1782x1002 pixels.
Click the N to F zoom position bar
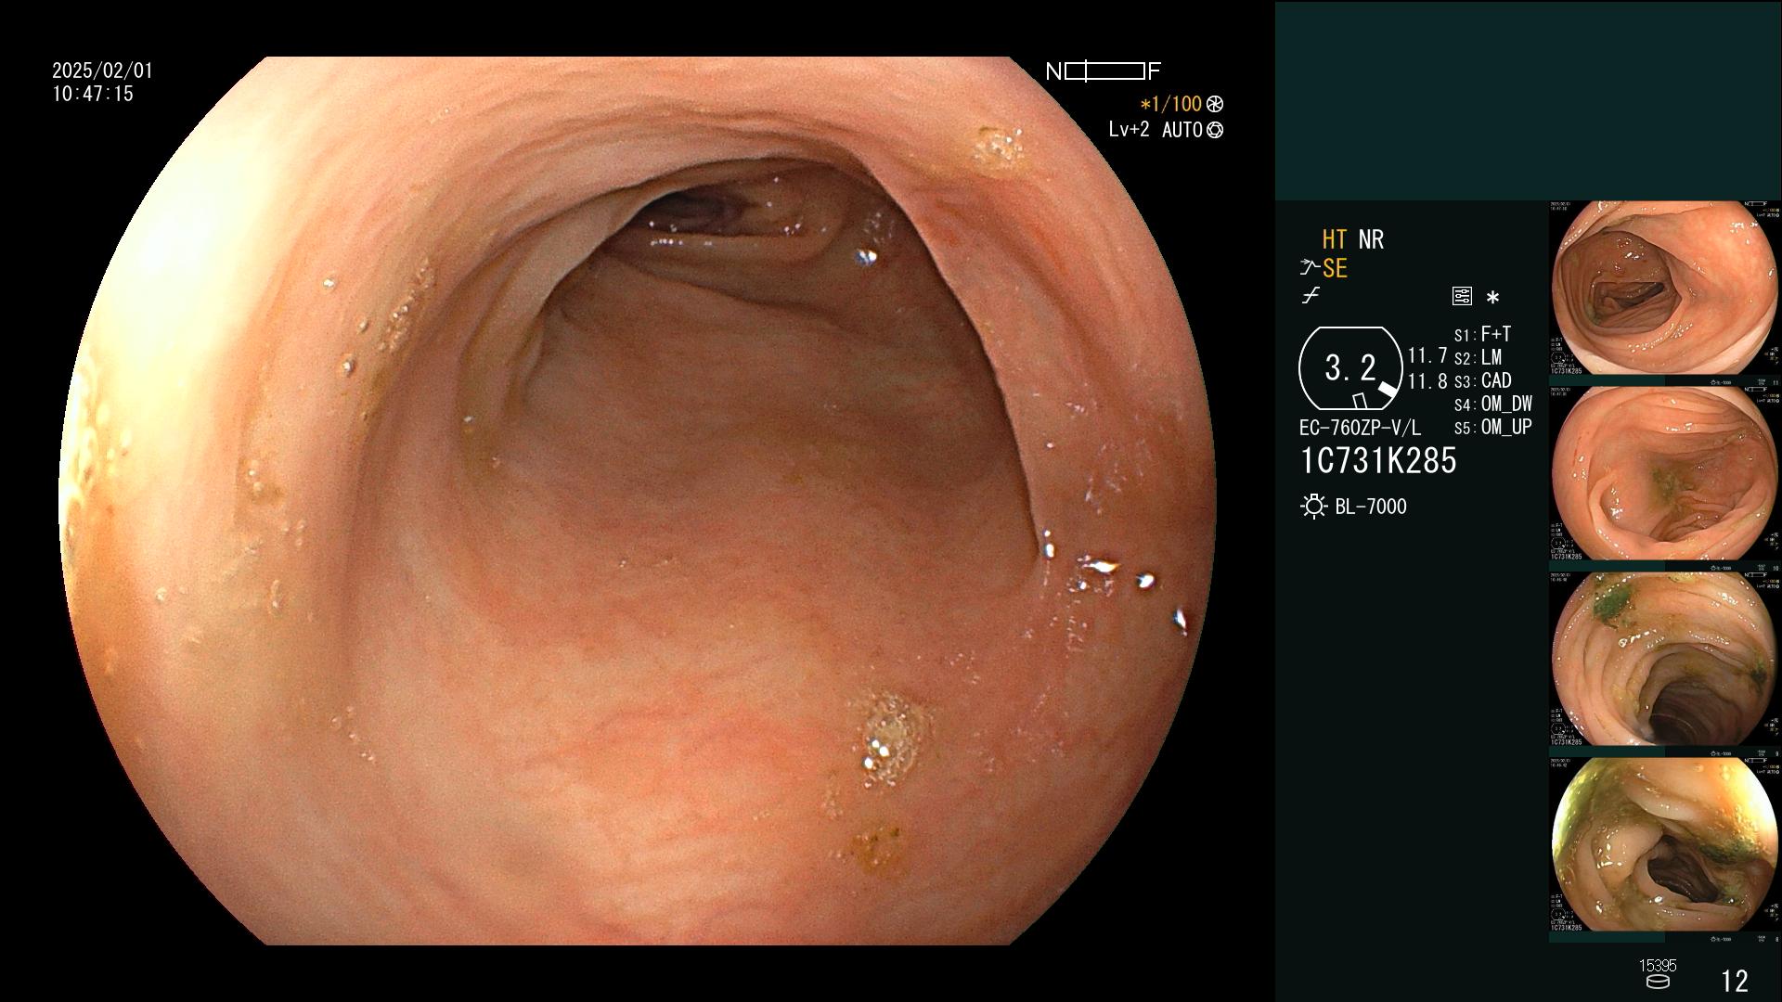click(x=1104, y=71)
